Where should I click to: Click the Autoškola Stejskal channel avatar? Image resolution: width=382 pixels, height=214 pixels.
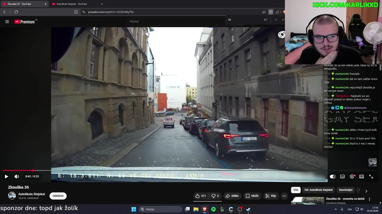pos(12,196)
